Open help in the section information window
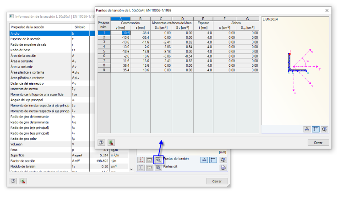Viewport: 348px width, 198px height. 13,181
